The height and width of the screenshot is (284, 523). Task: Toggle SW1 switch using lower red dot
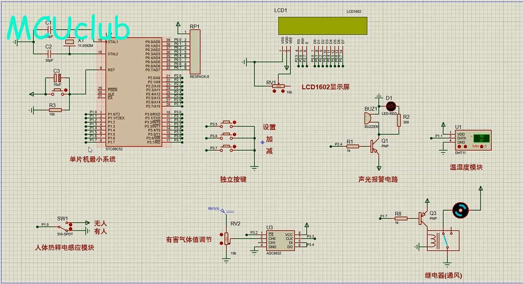[70, 229]
